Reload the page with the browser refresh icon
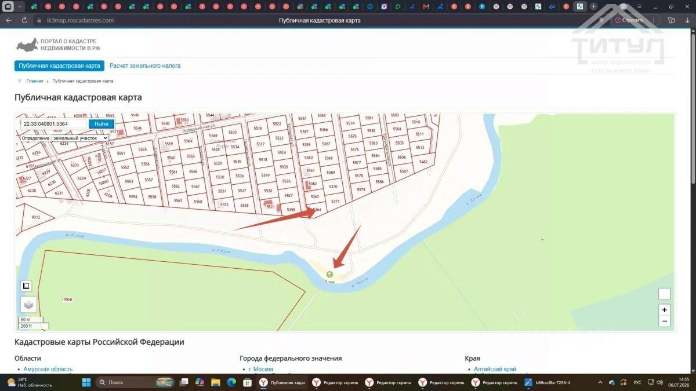 tap(24, 20)
